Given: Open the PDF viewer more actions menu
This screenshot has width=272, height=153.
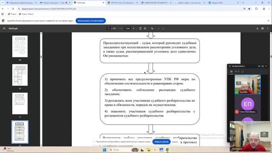Looking at the screenshot, I should click(267, 28).
